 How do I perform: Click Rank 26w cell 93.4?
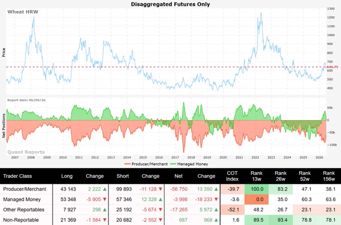281,220
